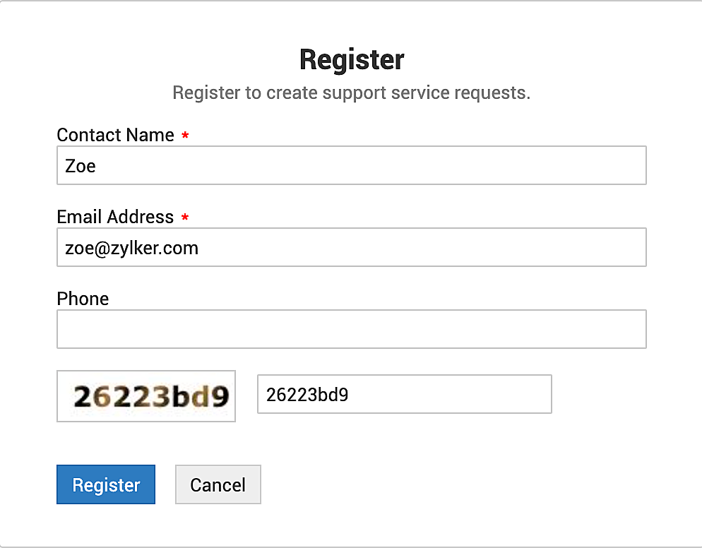Place cursor on the typed 26223bd9 code
Screen dimensions: 702x548
tap(307, 395)
